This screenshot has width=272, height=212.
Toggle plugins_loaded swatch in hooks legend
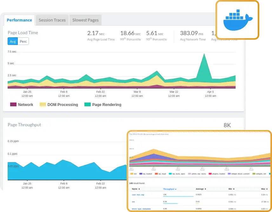click(210, 174)
